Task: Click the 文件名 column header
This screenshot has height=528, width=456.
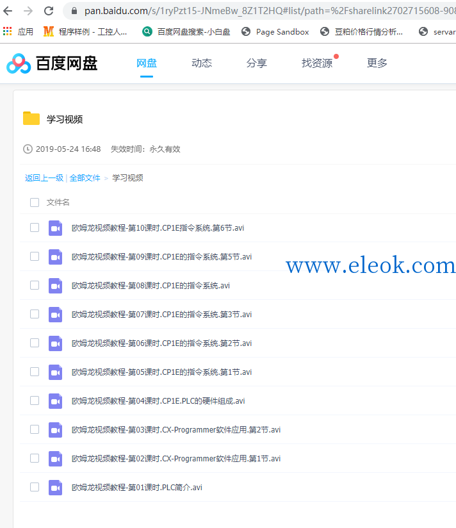Action: pos(58,202)
